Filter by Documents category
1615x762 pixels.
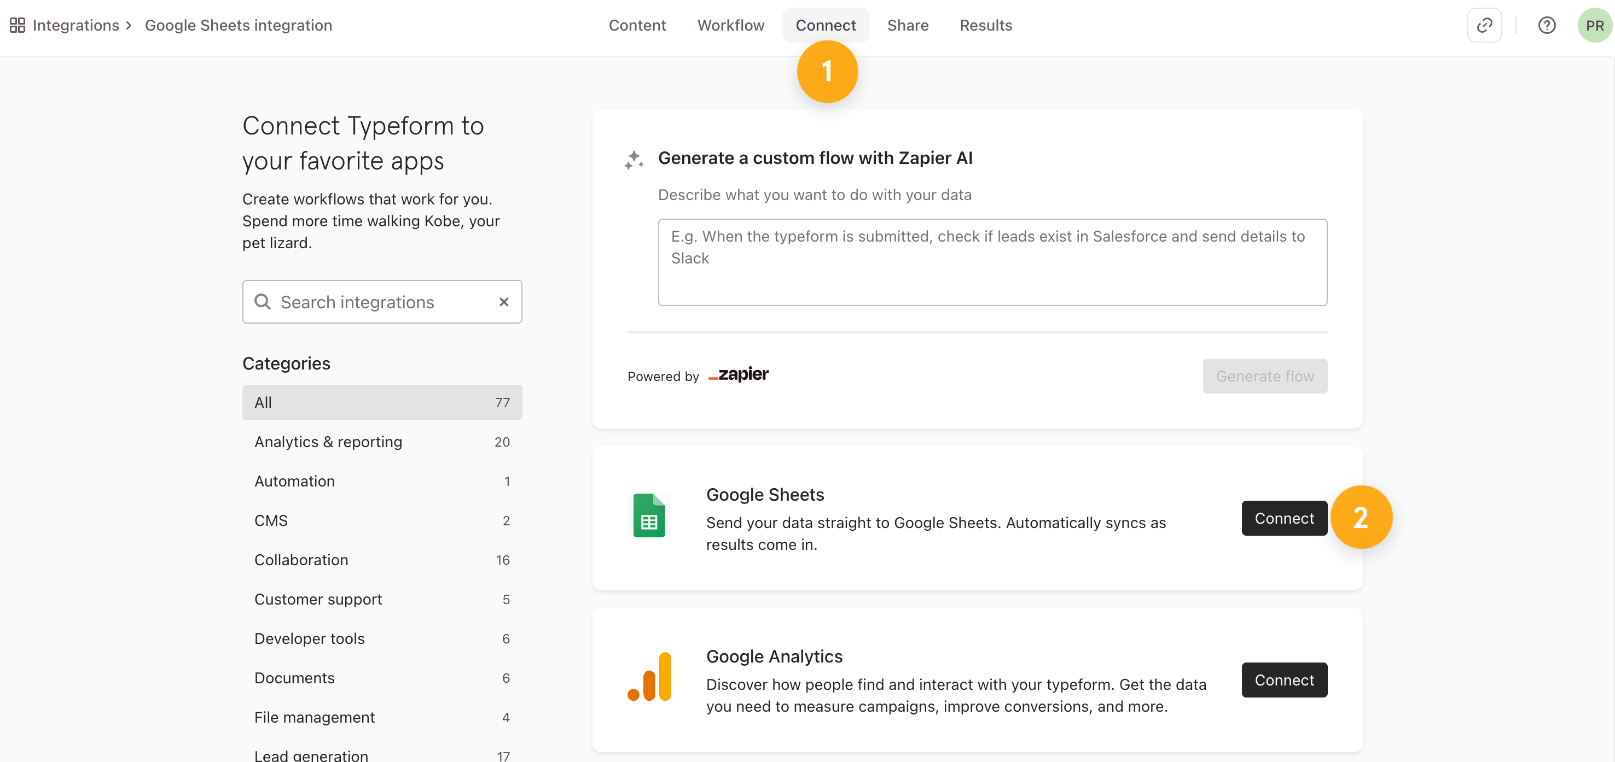click(382, 678)
